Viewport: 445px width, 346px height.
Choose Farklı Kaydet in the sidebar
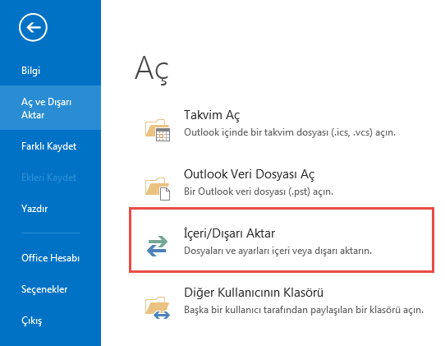click(x=48, y=146)
